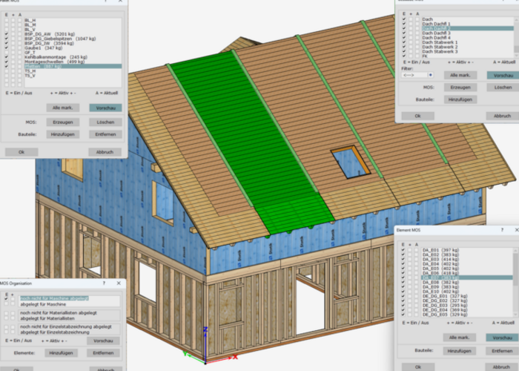
Task: Select 'abgelegt für Einzelstabzeichnung' row
Action: (x=70, y=332)
